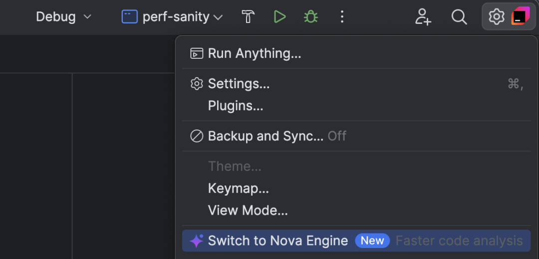
Task: Open the vertical three-dot More Actions menu
Action: pos(342,16)
